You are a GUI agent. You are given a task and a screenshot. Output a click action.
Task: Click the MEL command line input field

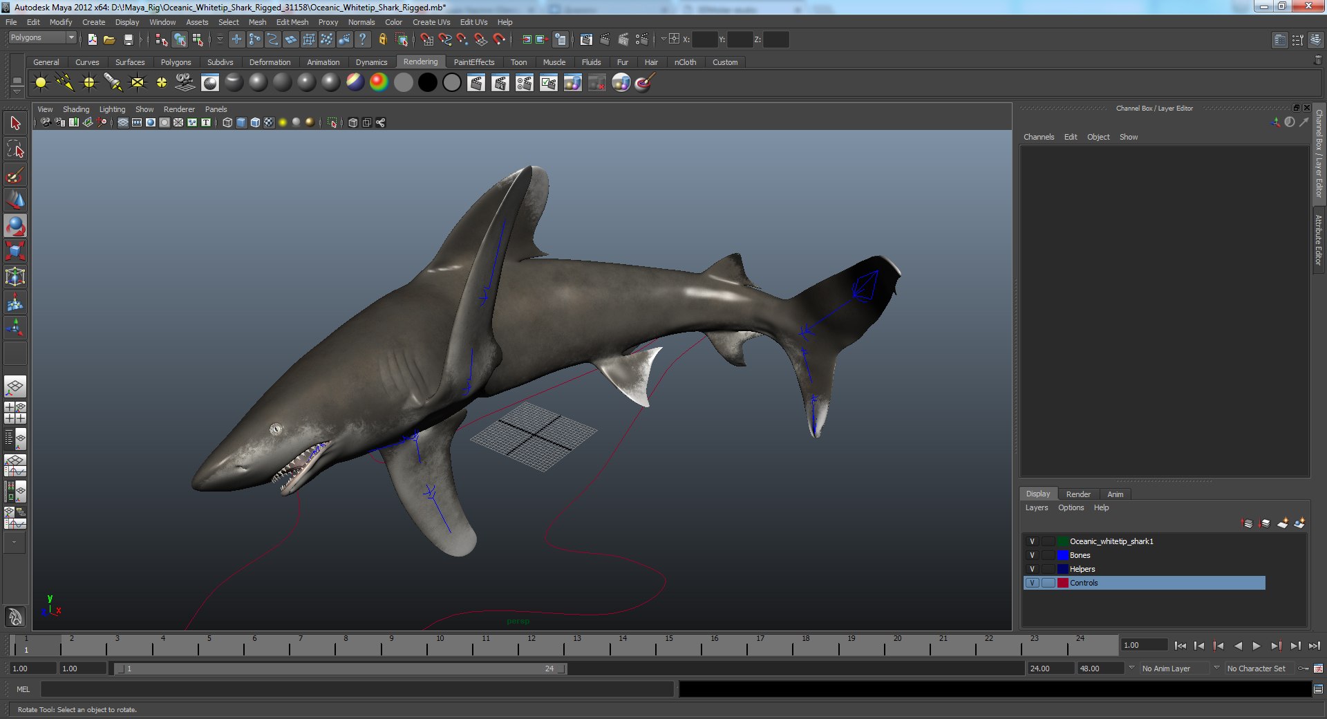(x=357, y=689)
